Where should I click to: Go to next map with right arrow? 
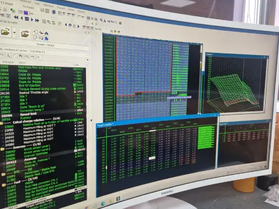click(32, 20)
